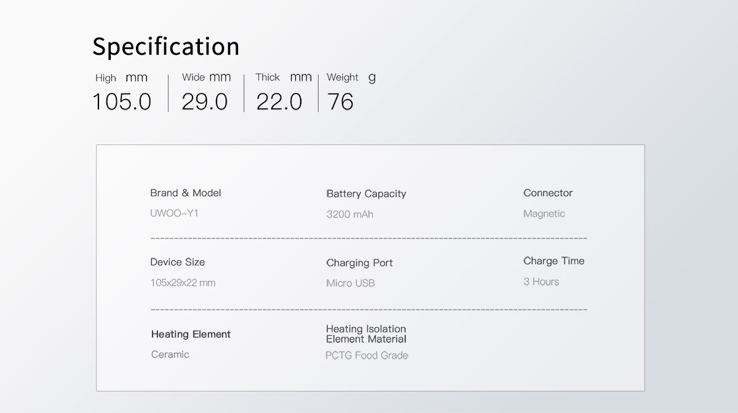Select the 105x29x22 mm dimensions text
The width and height of the screenshot is (738, 413).
(x=183, y=283)
